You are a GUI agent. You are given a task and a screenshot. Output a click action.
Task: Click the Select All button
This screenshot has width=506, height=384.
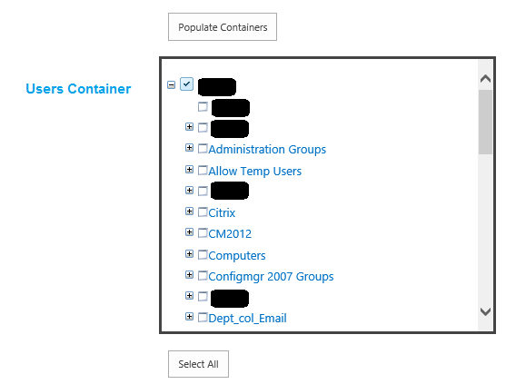(x=198, y=364)
